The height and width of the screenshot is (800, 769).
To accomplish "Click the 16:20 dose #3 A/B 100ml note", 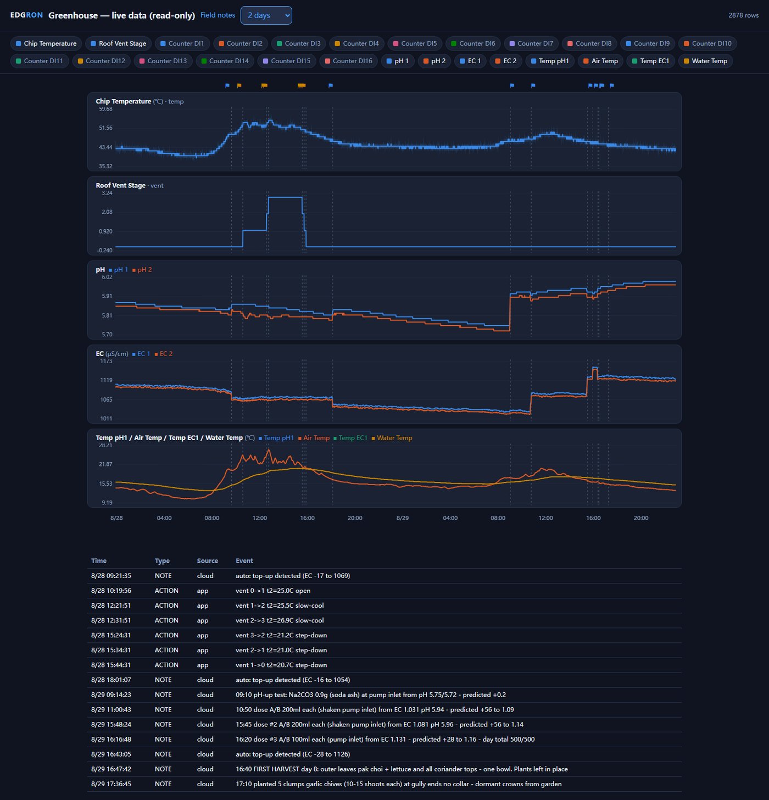I will 385,739.
